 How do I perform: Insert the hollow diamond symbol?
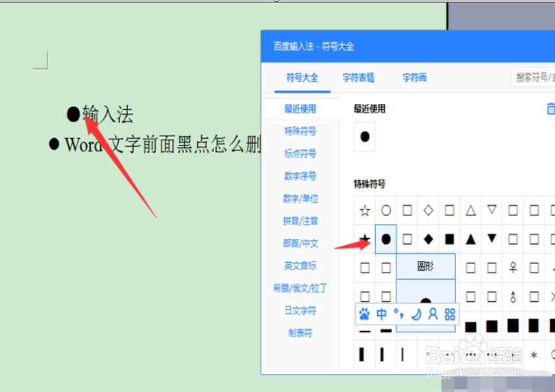point(428,210)
